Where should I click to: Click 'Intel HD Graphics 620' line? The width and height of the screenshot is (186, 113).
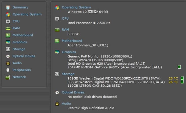pos(106,64)
